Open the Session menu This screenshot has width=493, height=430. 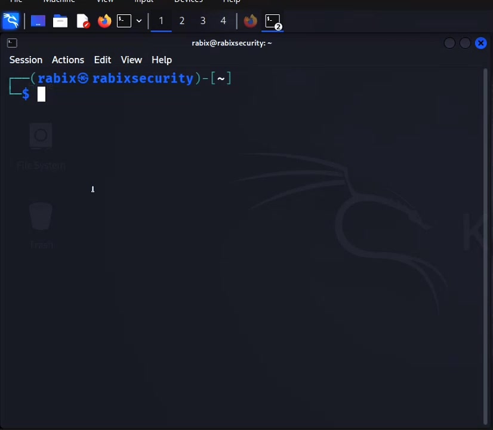26,60
